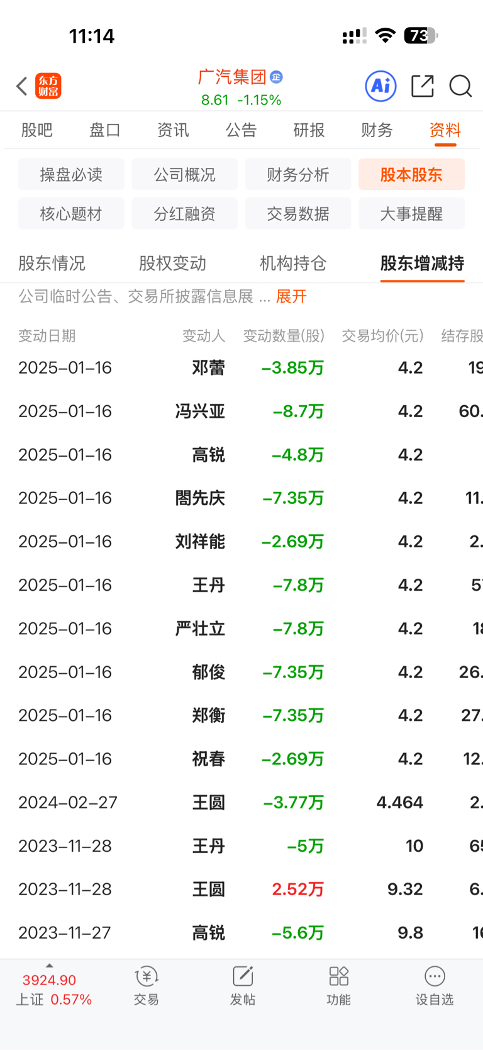
Task: Switch to the 资讯 tab
Action: [173, 130]
